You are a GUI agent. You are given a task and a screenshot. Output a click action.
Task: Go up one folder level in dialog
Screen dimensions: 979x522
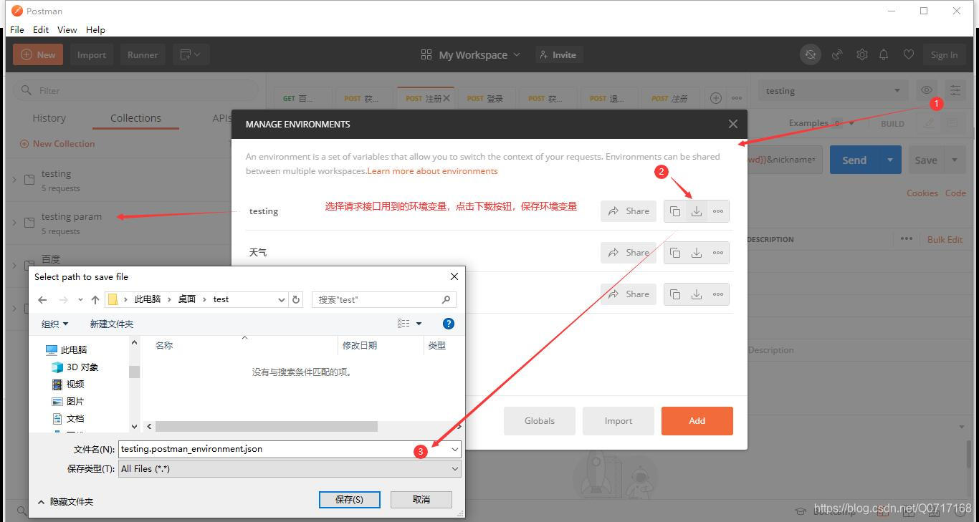pos(95,300)
